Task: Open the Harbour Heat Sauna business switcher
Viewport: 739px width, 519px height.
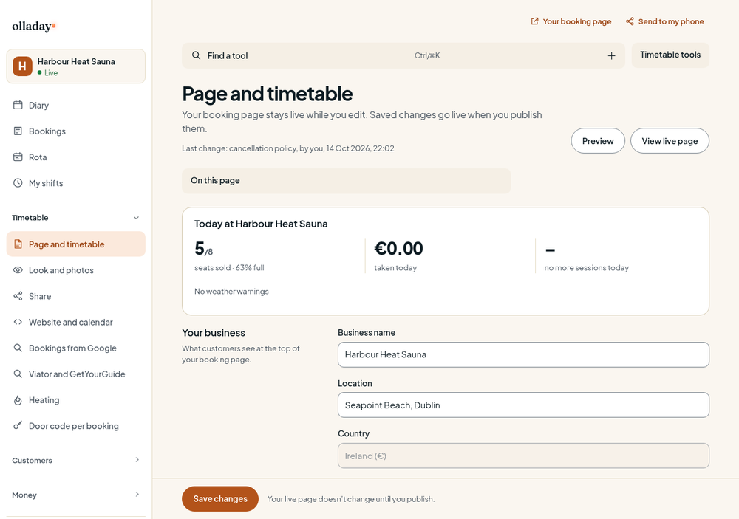Action: pos(76,66)
